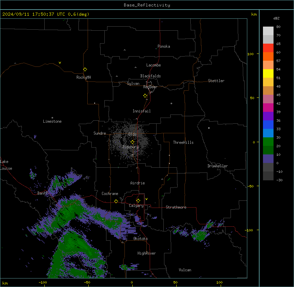Click the RockyMH label

pos(84,77)
